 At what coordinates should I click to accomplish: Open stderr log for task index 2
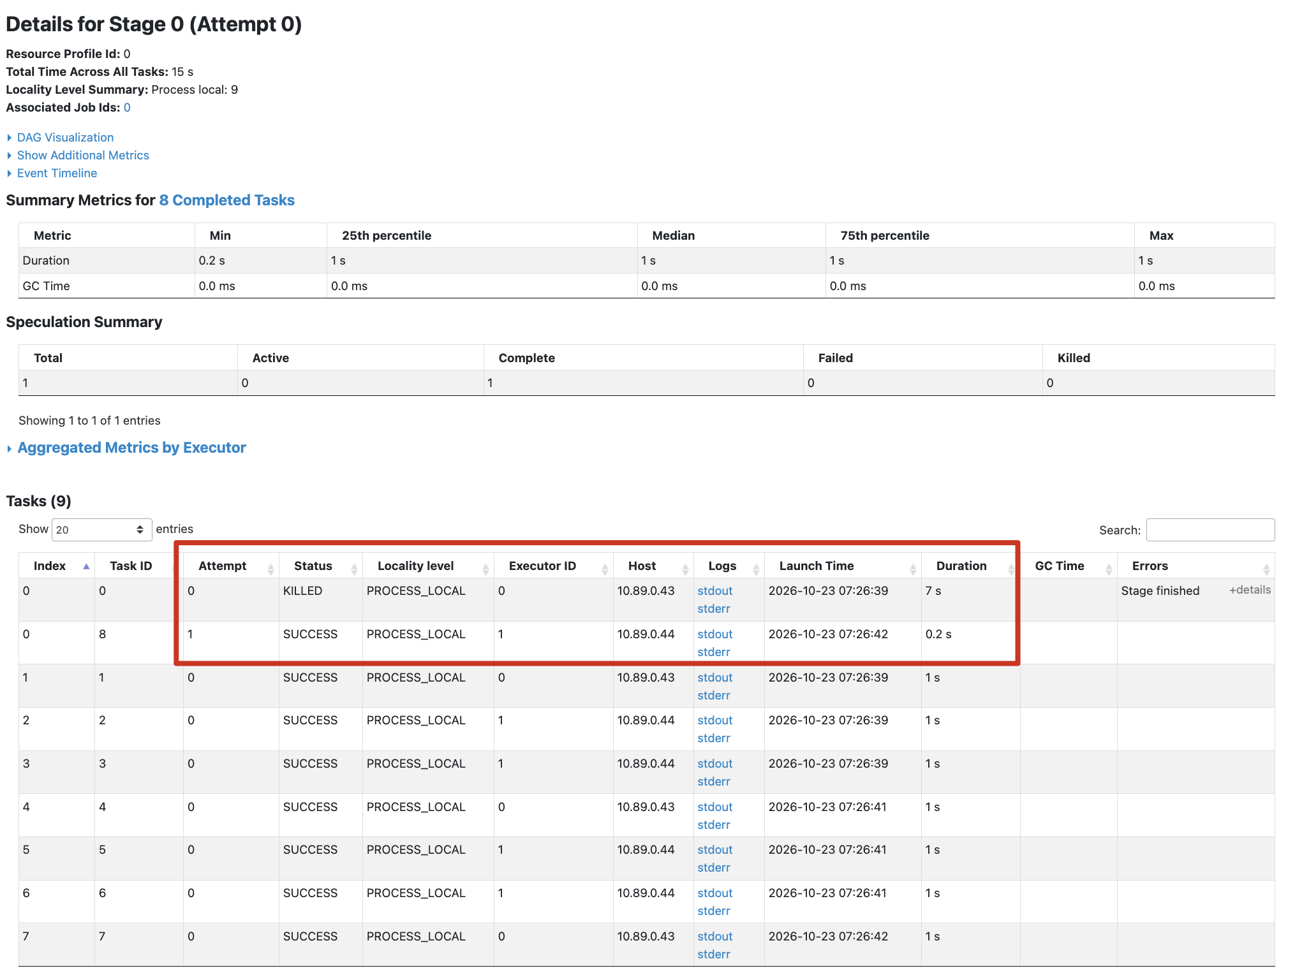(713, 738)
